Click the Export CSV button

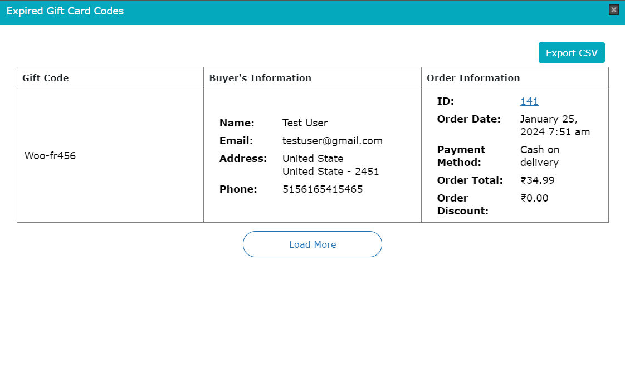pyautogui.click(x=572, y=53)
